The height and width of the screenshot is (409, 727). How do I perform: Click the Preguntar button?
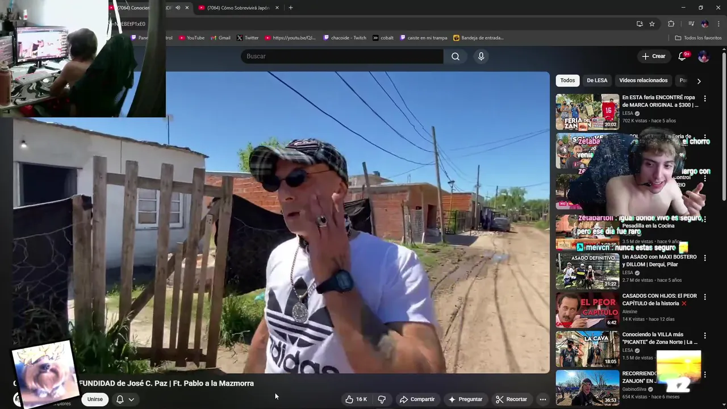[465, 399]
